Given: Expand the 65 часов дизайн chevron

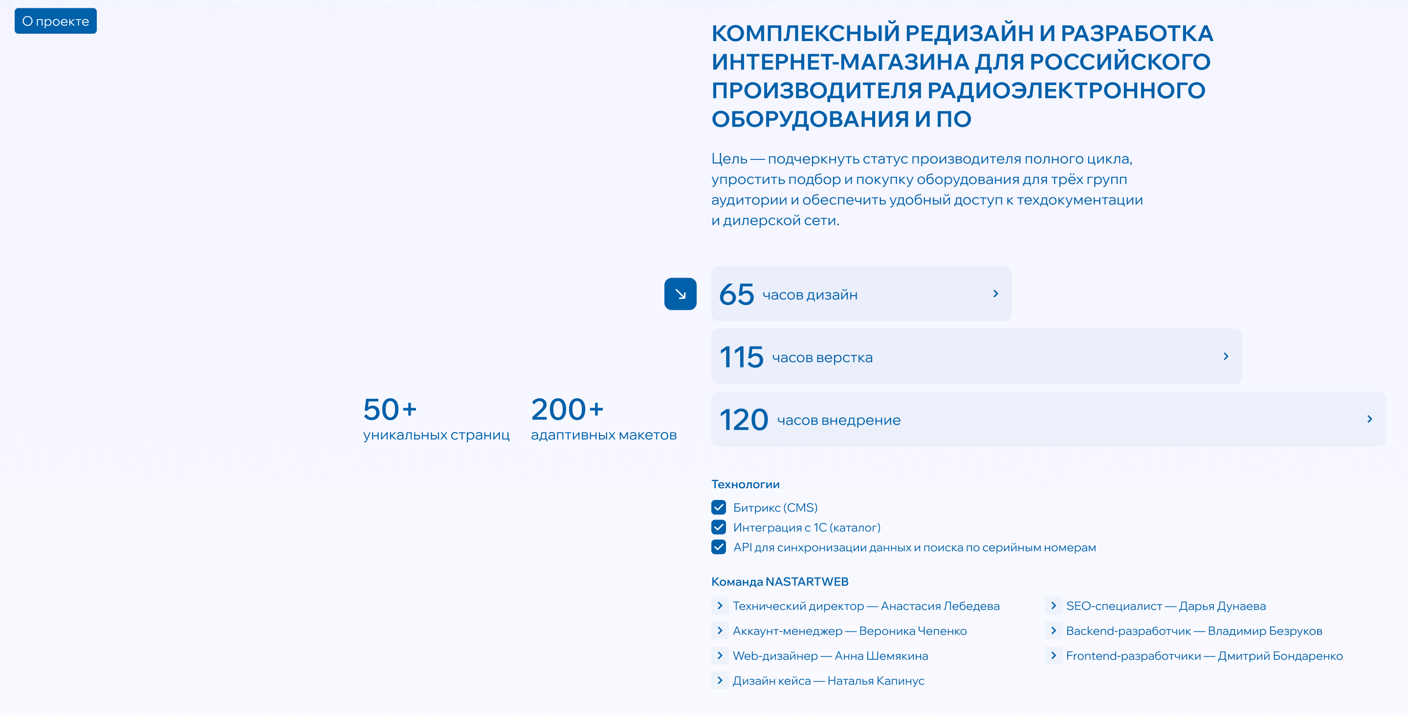Looking at the screenshot, I should click(x=995, y=294).
